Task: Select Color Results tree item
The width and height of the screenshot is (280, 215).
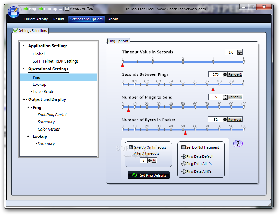Action: 49,129
